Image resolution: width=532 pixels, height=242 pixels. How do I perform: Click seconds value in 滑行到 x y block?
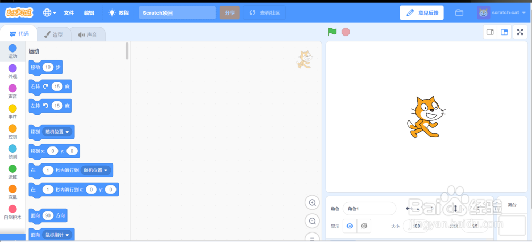point(48,189)
